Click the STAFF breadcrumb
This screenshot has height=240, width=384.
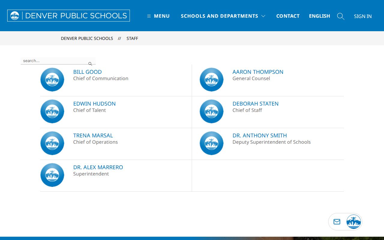pos(132,38)
